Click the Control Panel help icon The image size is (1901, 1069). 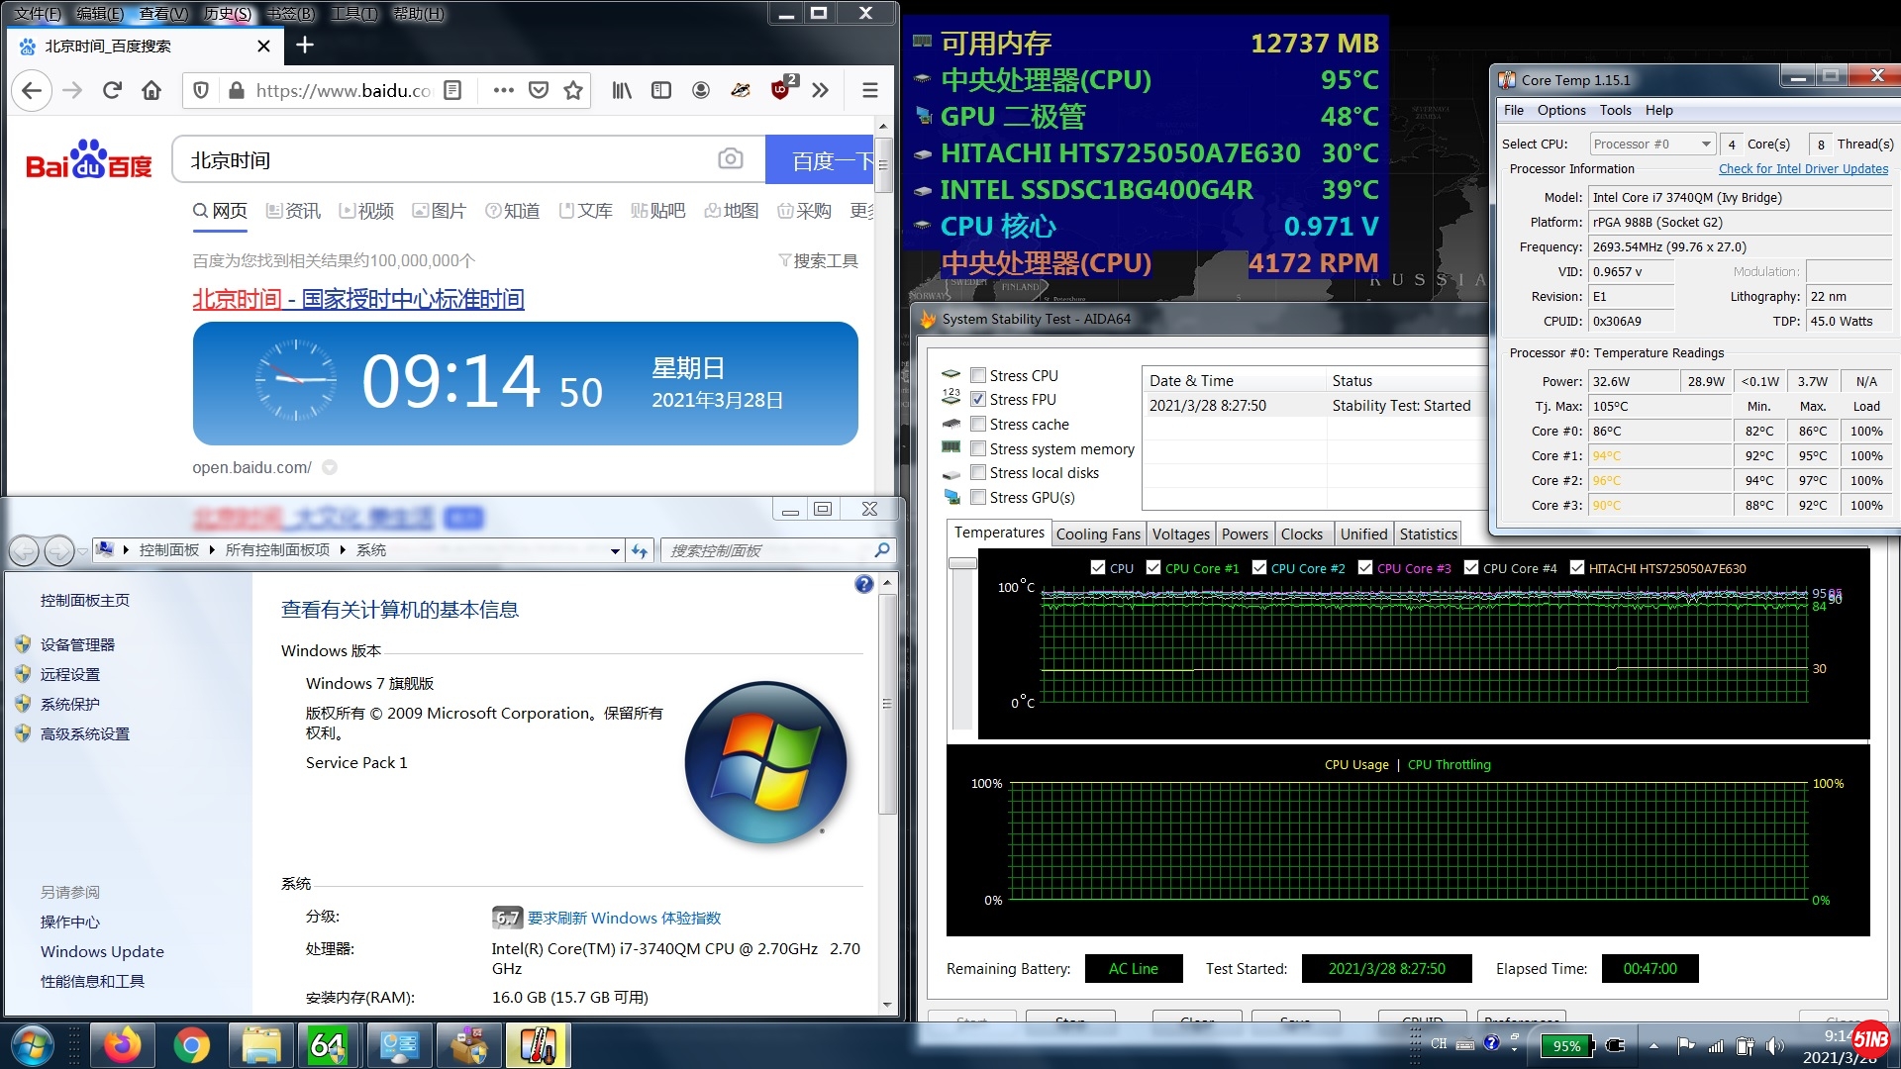click(863, 584)
